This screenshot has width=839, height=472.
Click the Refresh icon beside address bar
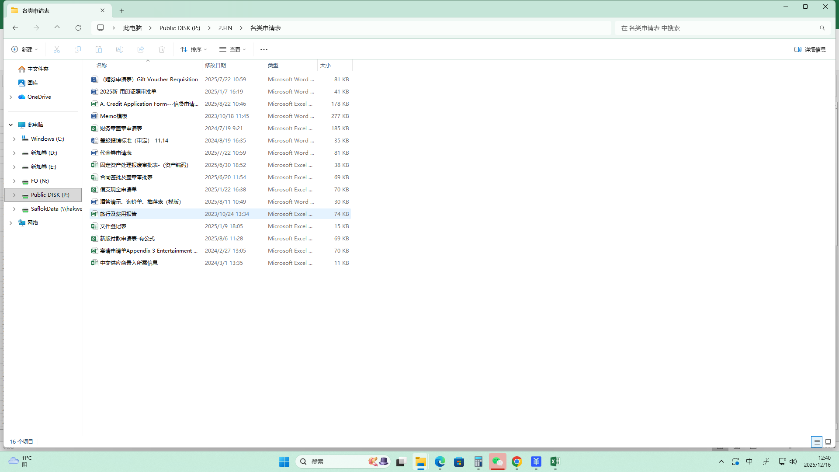click(78, 28)
